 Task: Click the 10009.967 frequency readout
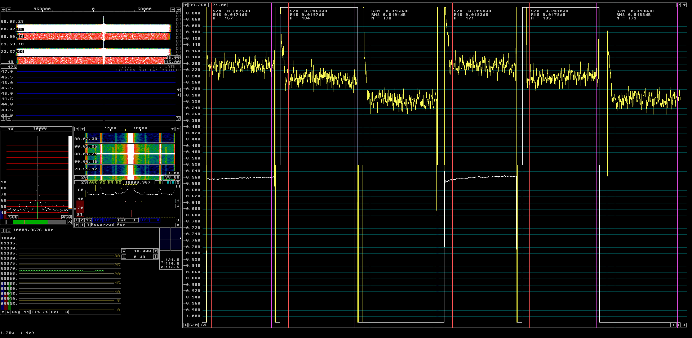tap(138, 182)
